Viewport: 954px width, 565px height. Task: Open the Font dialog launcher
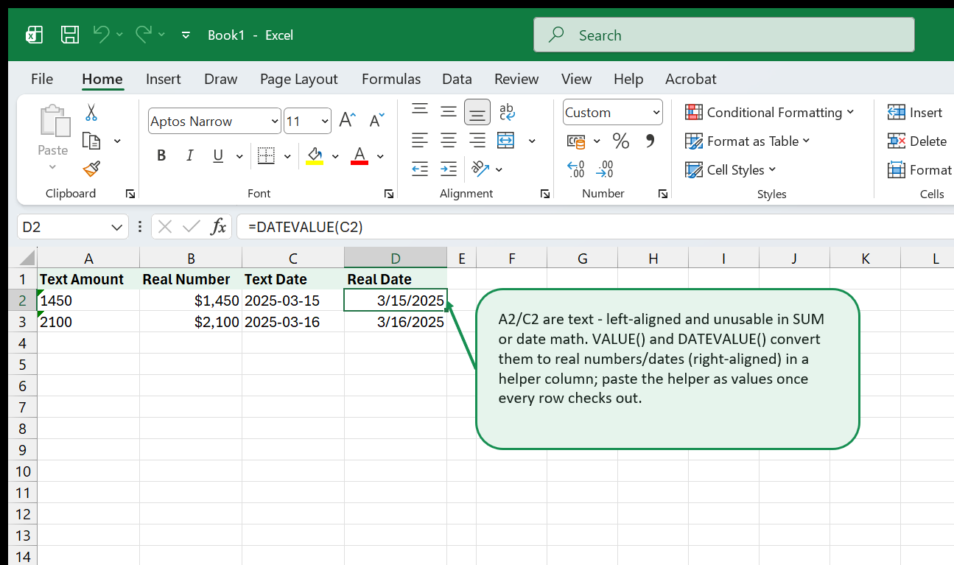pyautogui.click(x=388, y=194)
